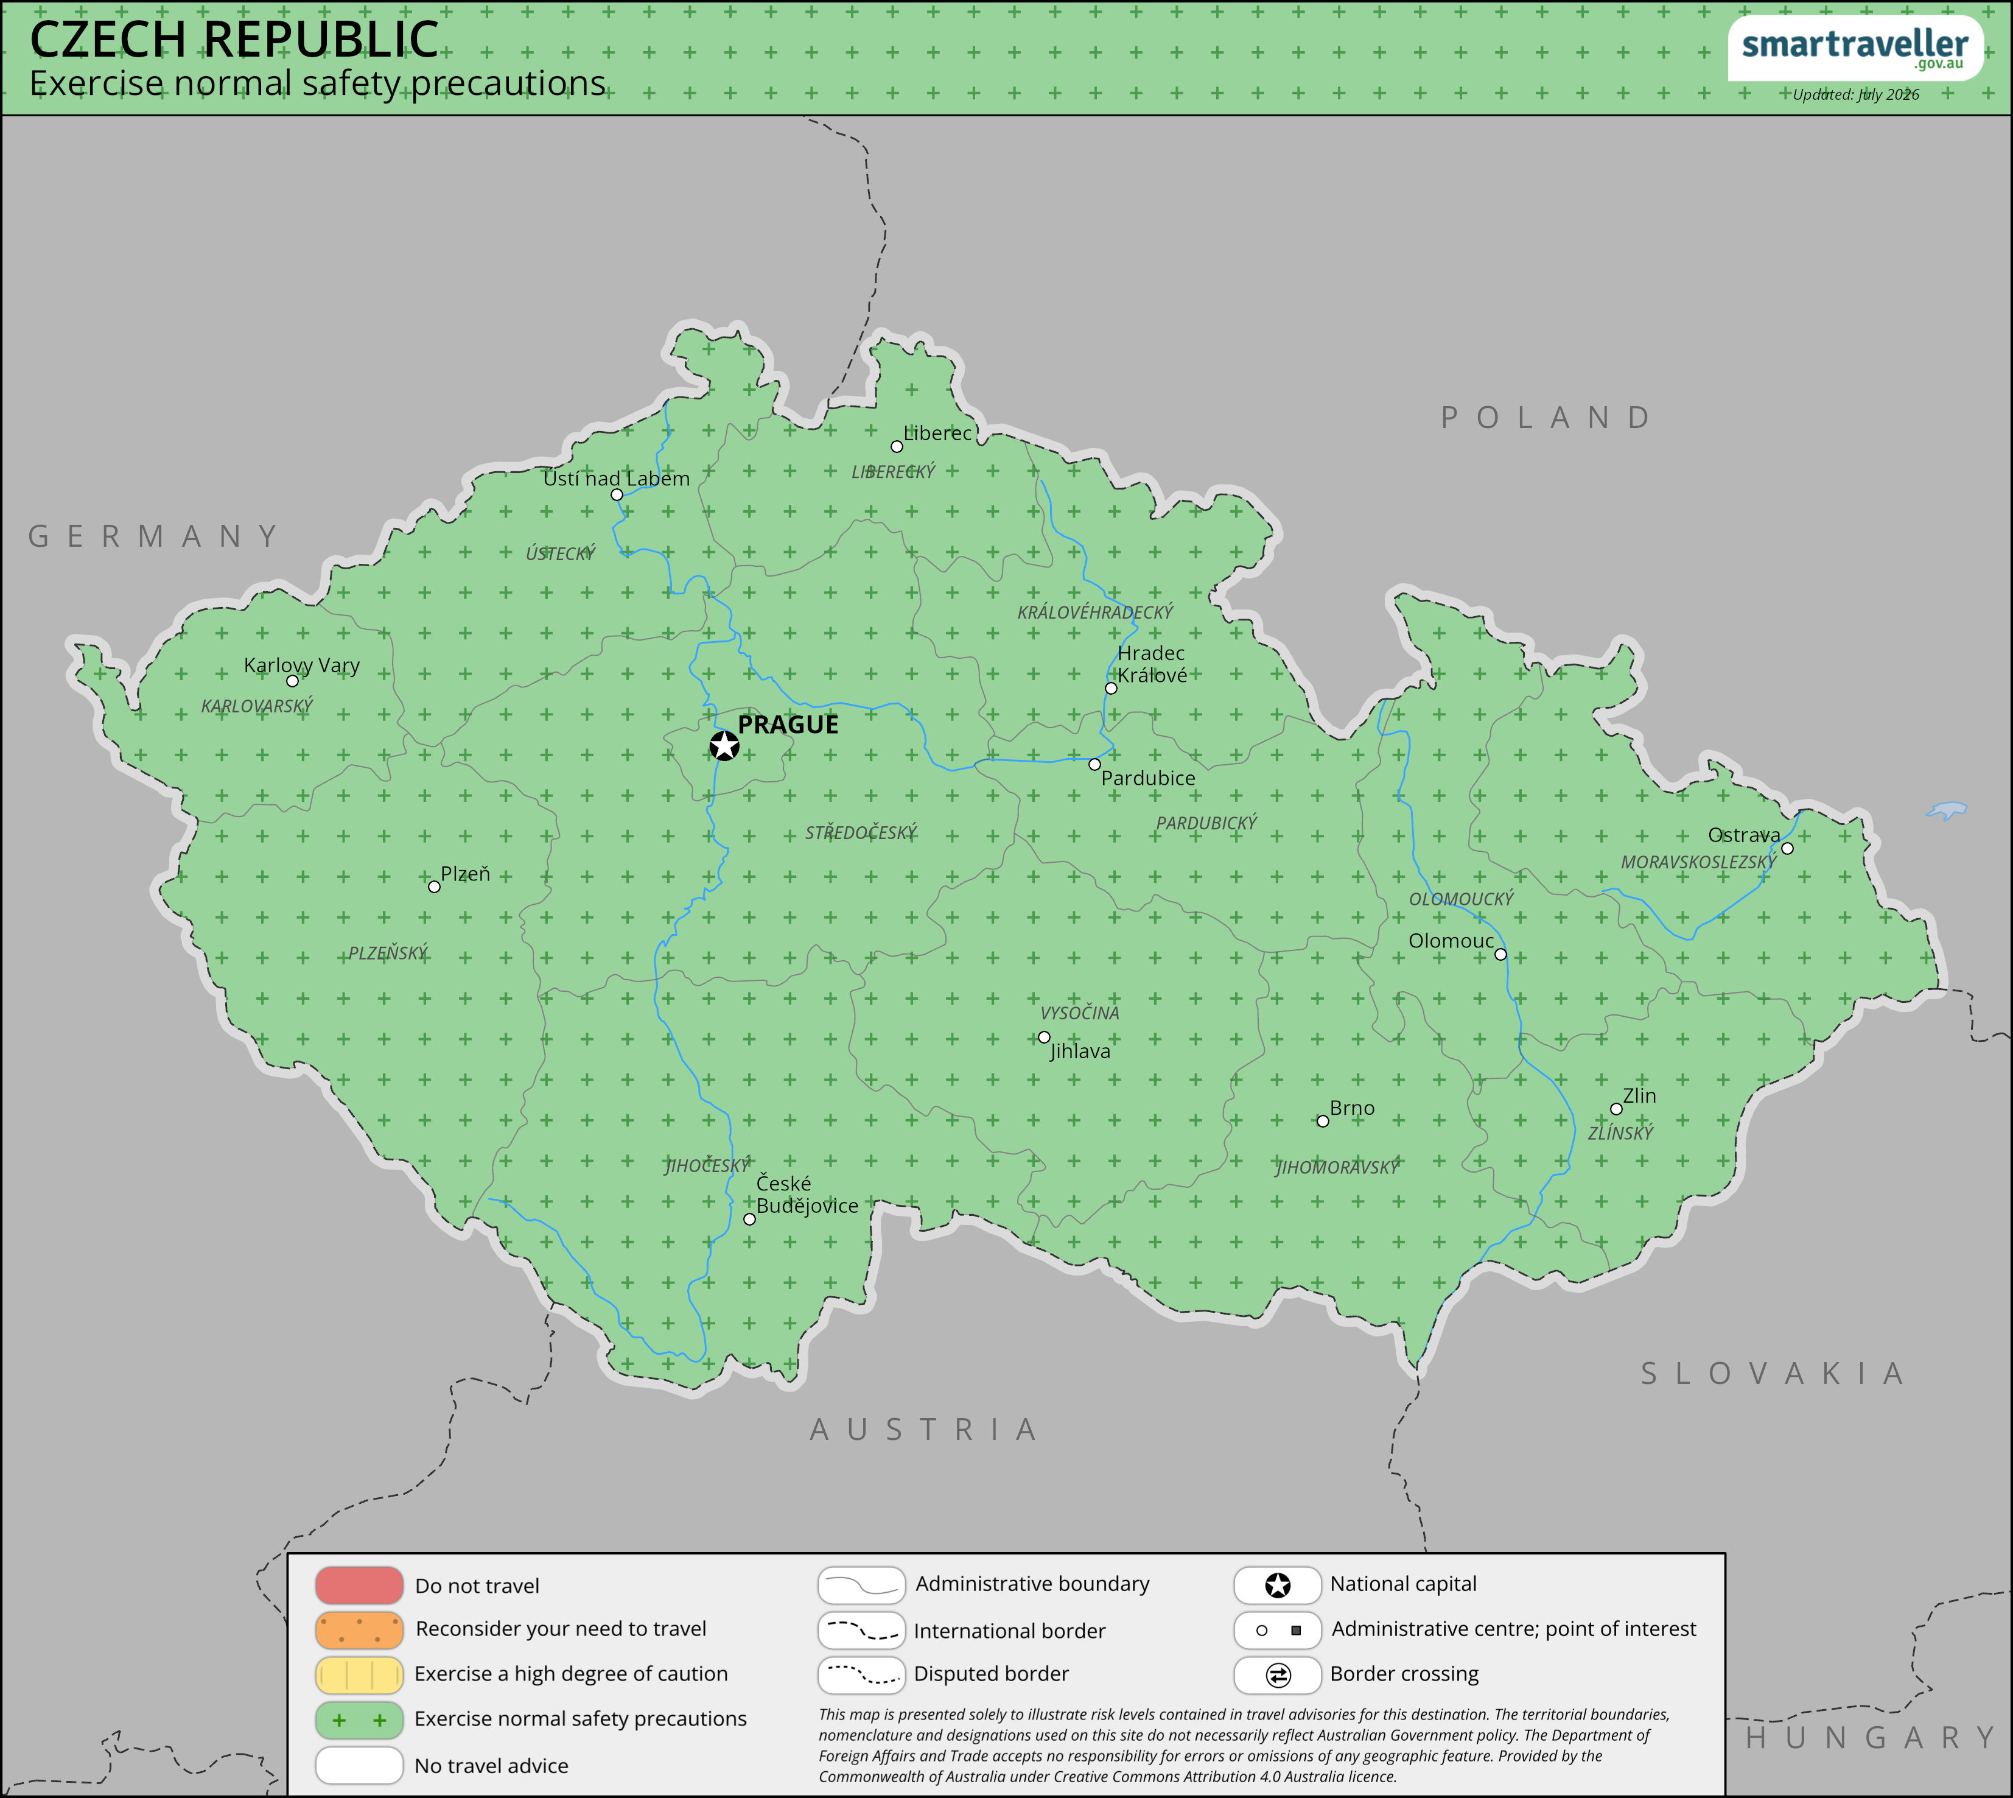Click the PARDUBICKÝ region label
This screenshot has width=2013, height=1798.
pos(1206,823)
